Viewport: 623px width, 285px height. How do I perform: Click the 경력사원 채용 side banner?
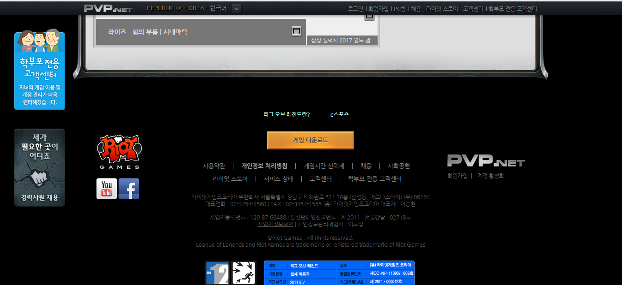(x=40, y=167)
